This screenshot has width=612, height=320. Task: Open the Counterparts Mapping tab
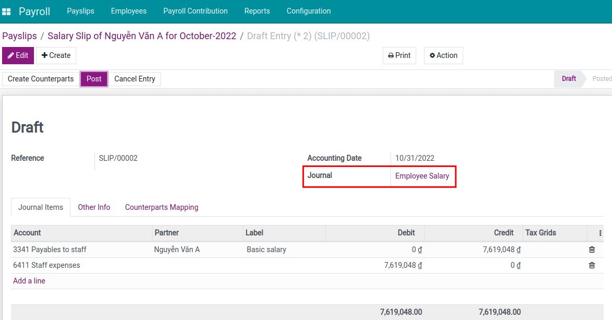click(161, 207)
